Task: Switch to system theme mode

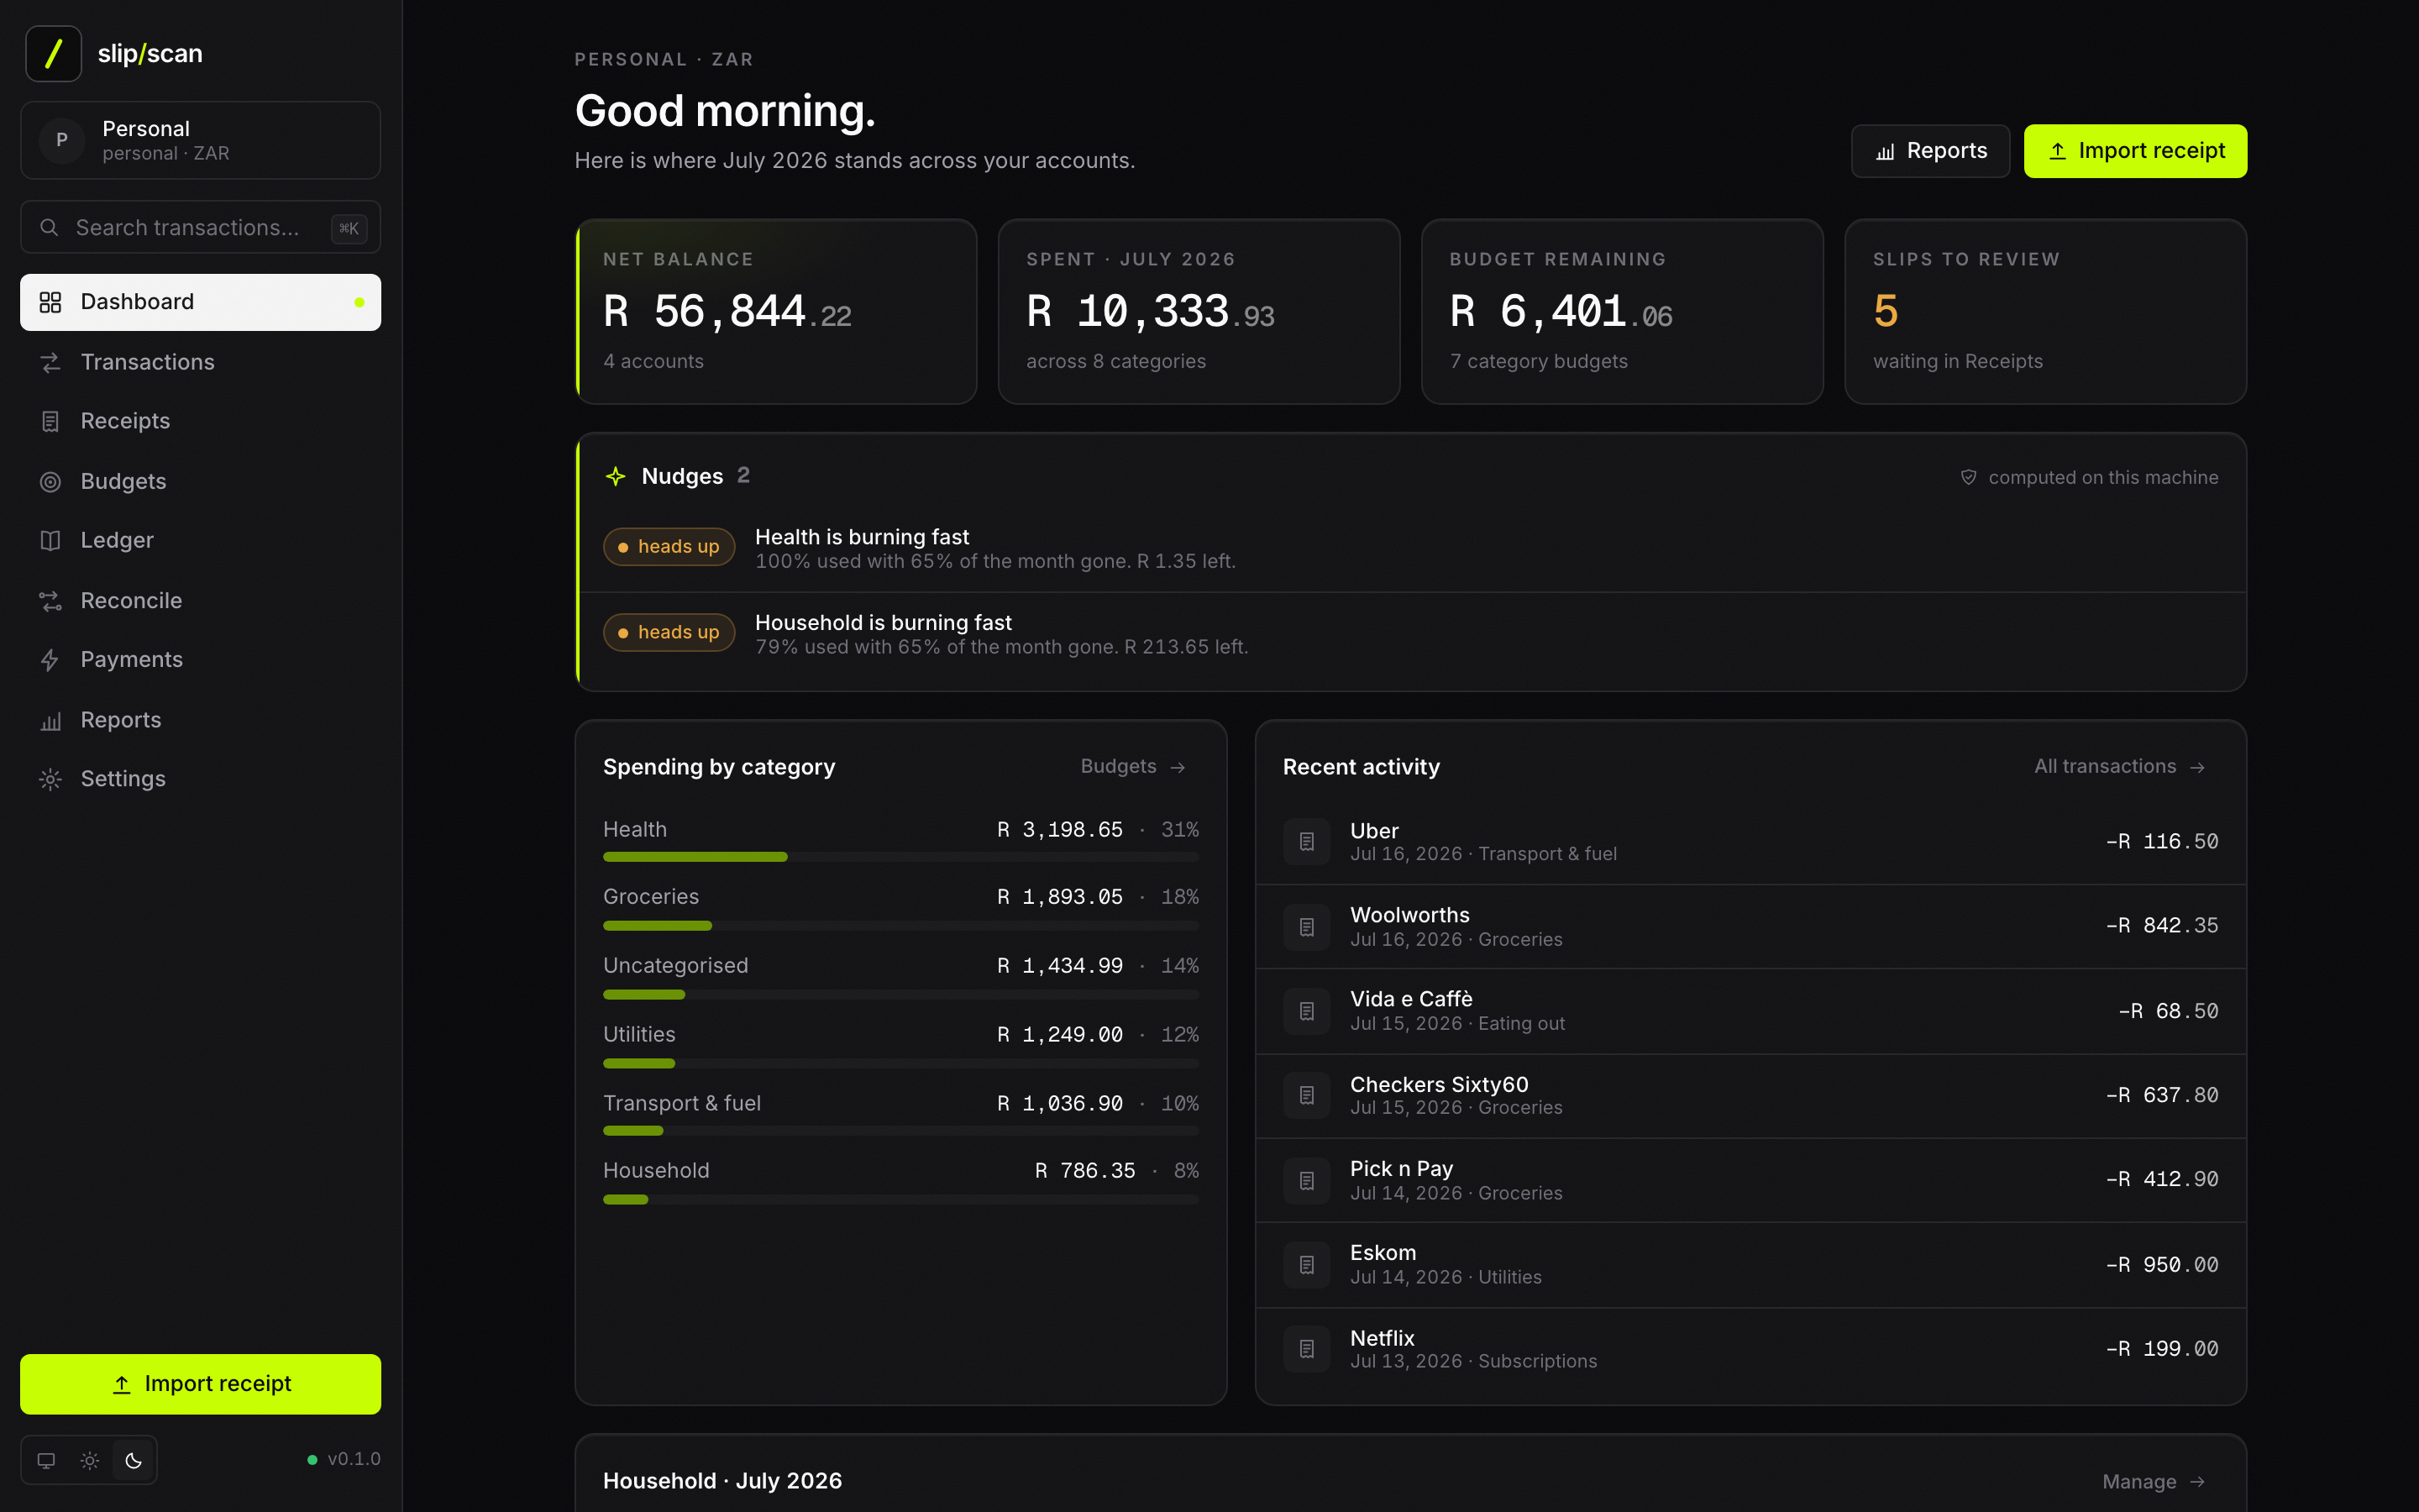Action: coord(46,1460)
